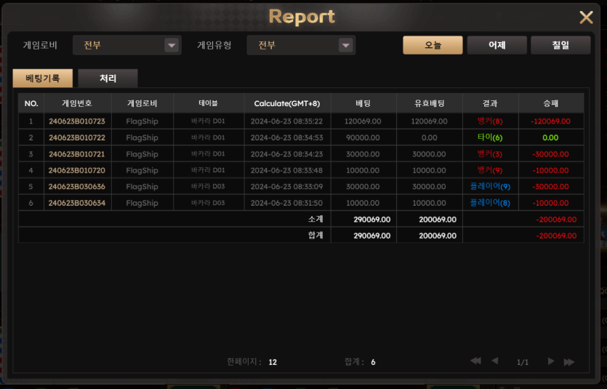Open game number 240623B010721
The image size is (607, 389).
(x=77, y=154)
